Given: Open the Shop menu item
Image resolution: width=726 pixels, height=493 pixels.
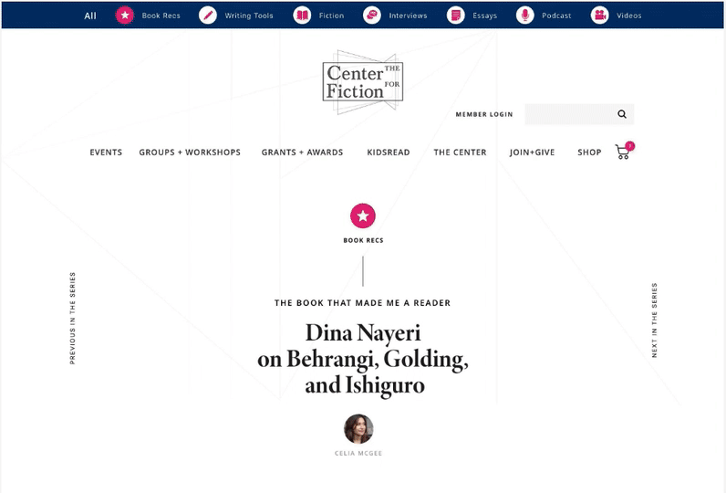Looking at the screenshot, I should click(589, 152).
